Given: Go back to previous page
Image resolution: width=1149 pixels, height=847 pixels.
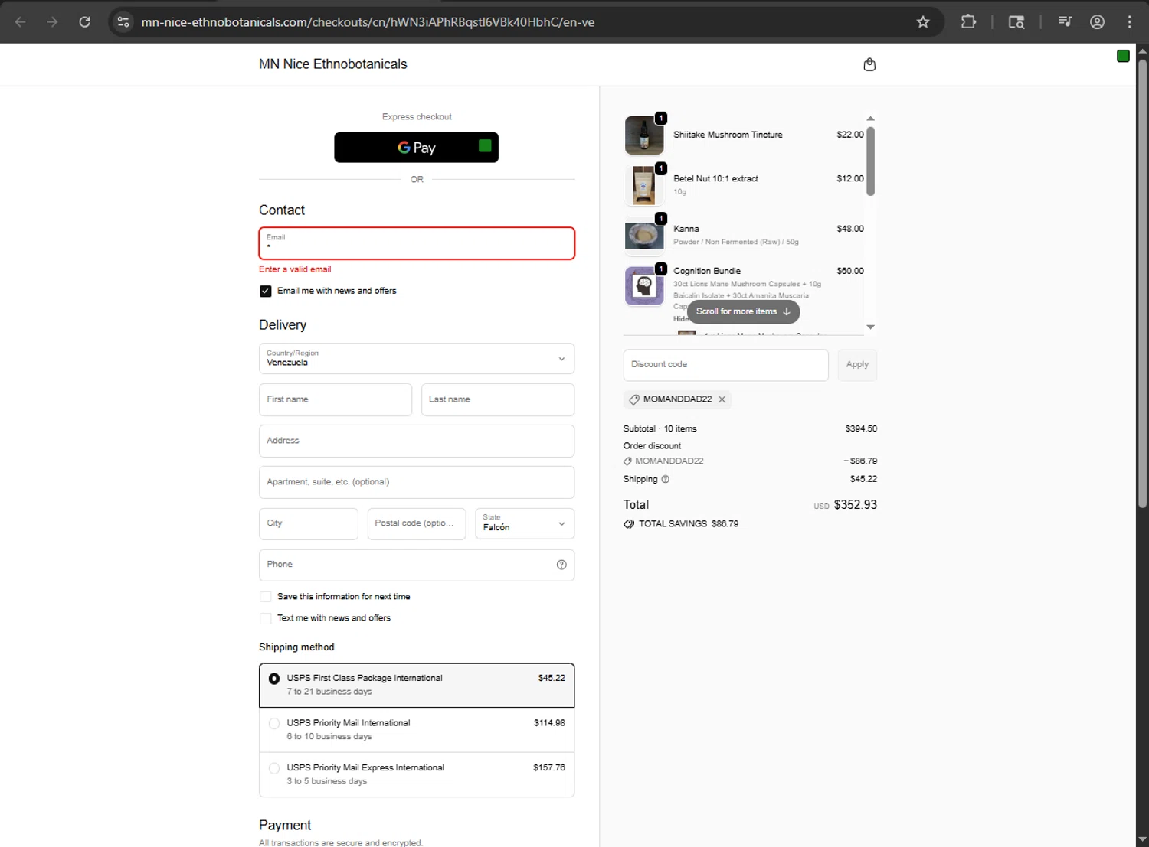Looking at the screenshot, I should (21, 22).
